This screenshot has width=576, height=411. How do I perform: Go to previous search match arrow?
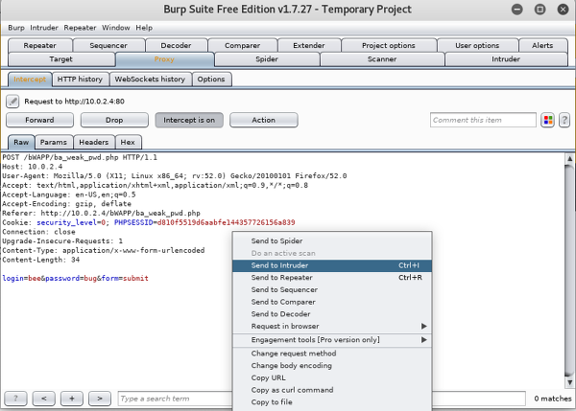[44, 399]
